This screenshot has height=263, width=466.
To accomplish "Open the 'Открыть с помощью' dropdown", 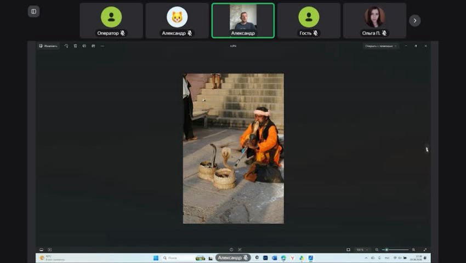I will (380, 46).
